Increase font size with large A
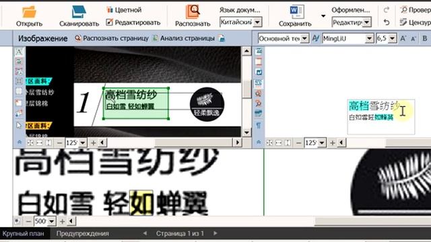The image size is (431, 242). click(x=403, y=38)
